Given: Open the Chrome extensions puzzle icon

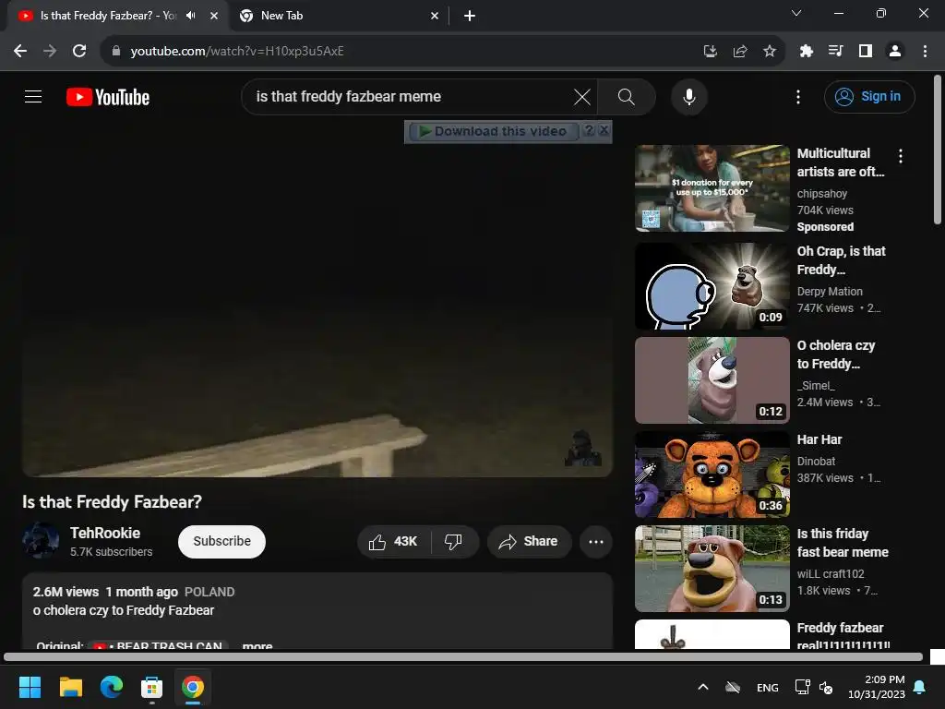Looking at the screenshot, I should (x=806, y=52).
